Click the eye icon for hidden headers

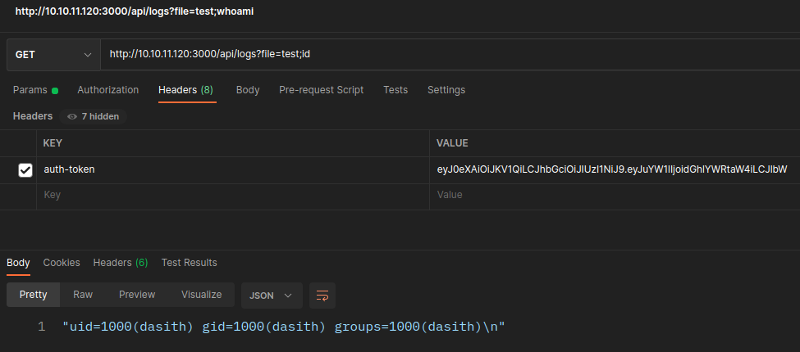click(x=72, y=116)
